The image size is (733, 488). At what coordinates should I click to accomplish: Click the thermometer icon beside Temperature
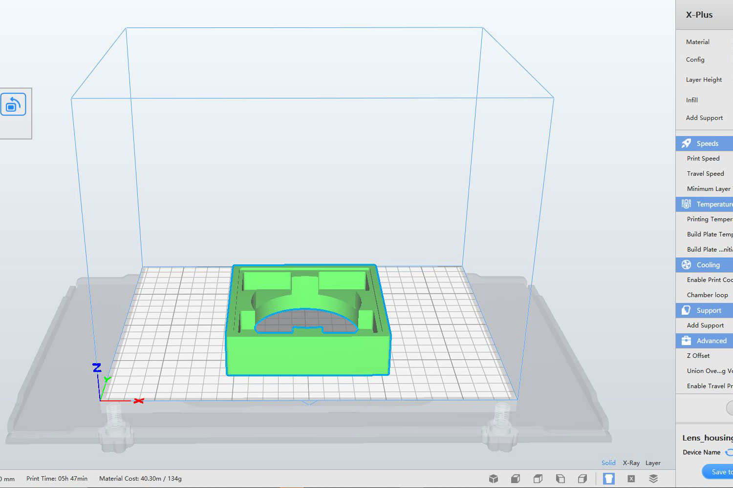coord(687,204)
